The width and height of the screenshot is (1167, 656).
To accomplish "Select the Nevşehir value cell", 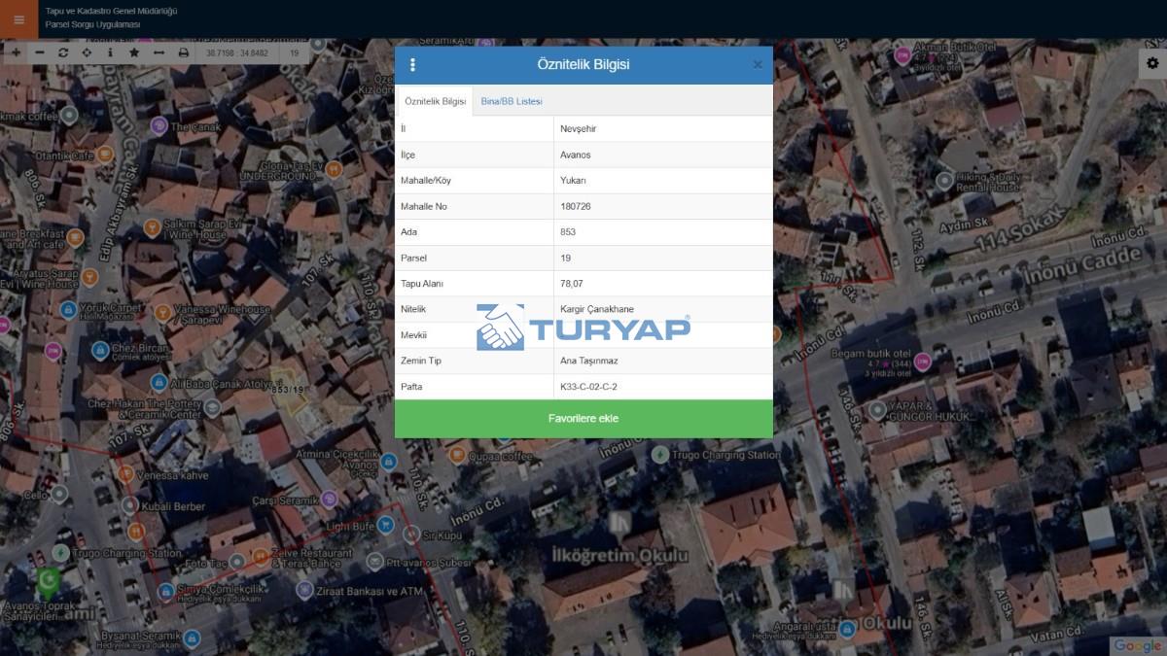I will point(663,129).
